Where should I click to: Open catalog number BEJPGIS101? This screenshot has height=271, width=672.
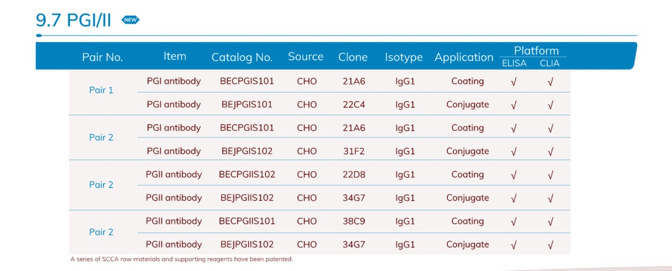tap(247, 104)
